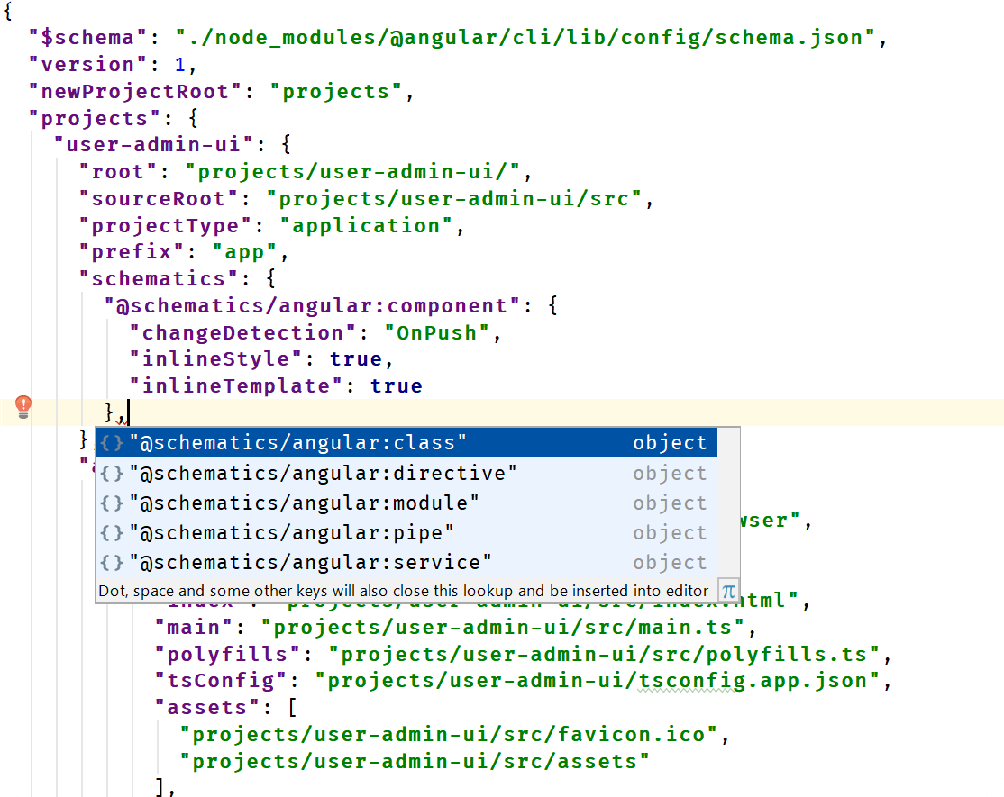Select the "@schematics/angular:class" completion item
Screen dimensions: 1004x797
tap(297, 443)
